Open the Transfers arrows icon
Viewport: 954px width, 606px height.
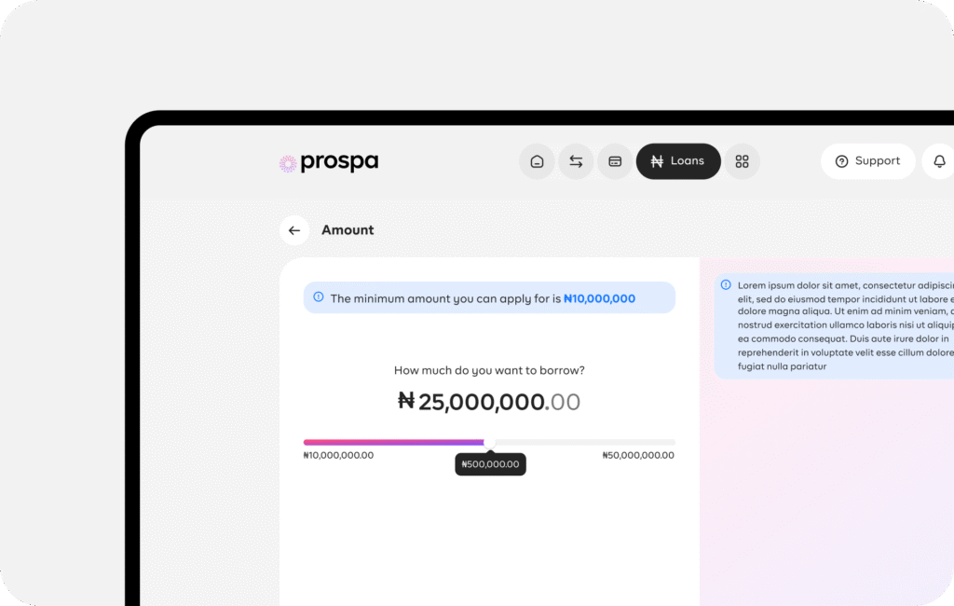576,161
